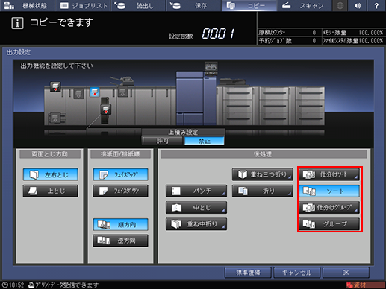Select the far-left output tray icon on machine
This screenshot has width=386, height=289.
(x=55, y=86)
